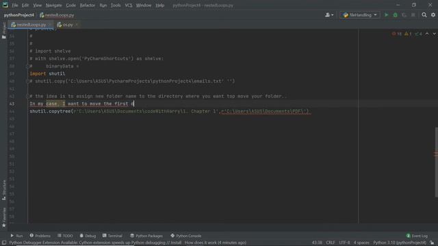Open the user account icon menu
The height and width of the screenshot is (246, 438).
[x=329, y=15]
